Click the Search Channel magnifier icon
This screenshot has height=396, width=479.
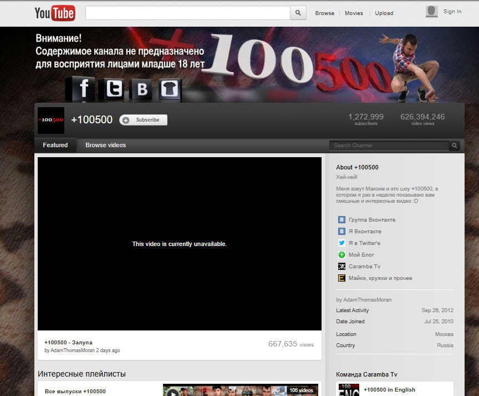[x=455, y=146]
